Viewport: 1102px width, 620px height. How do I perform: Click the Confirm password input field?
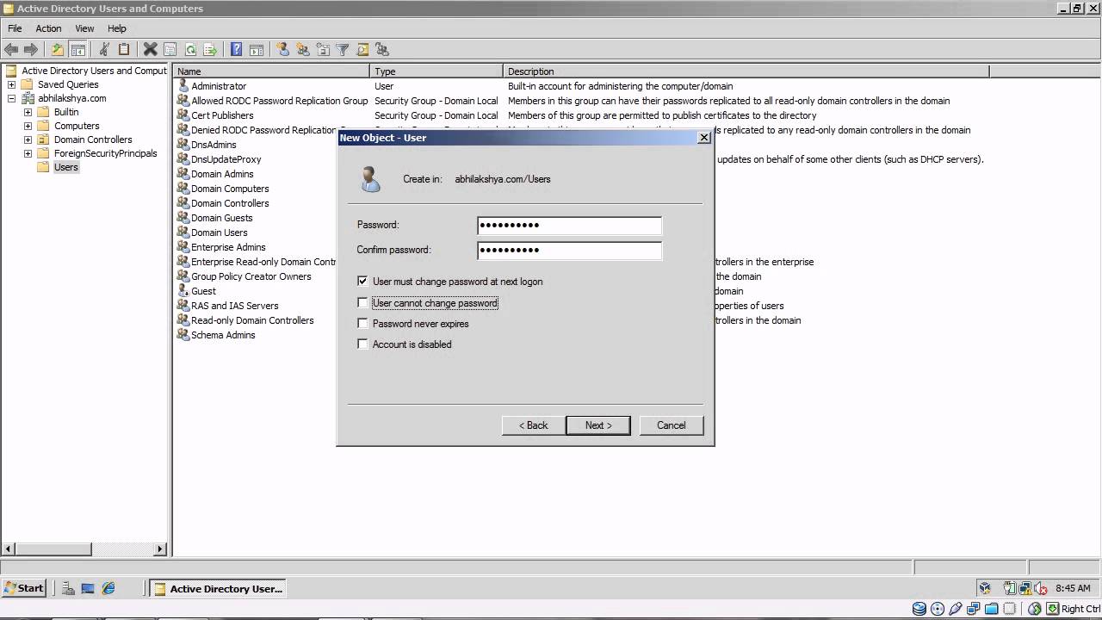[569, 250]
